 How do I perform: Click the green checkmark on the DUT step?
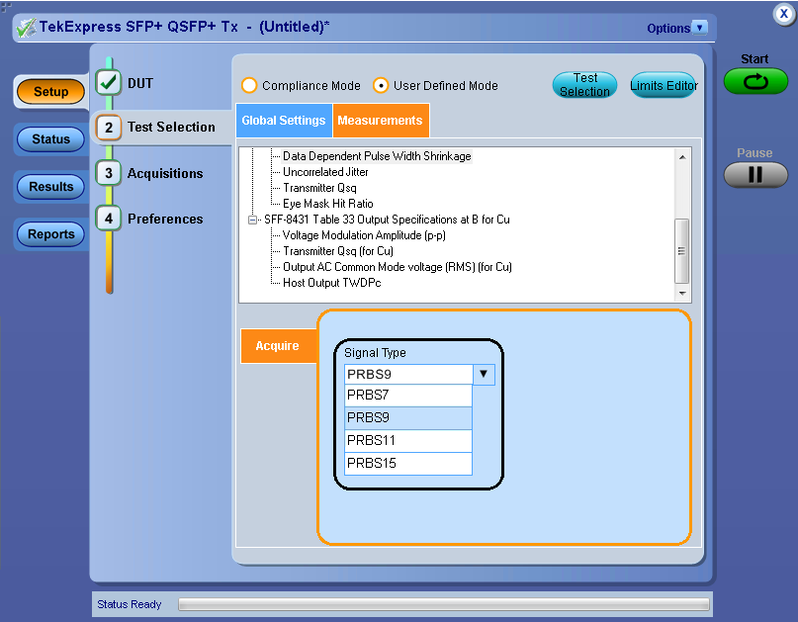[108, 83]
